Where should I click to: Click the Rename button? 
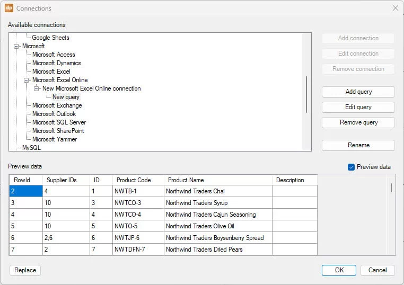coord(358,146)
